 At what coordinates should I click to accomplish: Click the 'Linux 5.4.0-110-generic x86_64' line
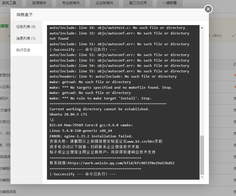(x=81, y=131)
